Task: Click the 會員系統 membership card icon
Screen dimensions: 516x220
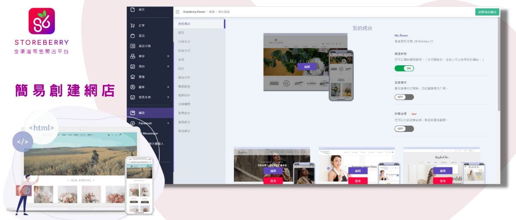Action: tap(132, 97)
